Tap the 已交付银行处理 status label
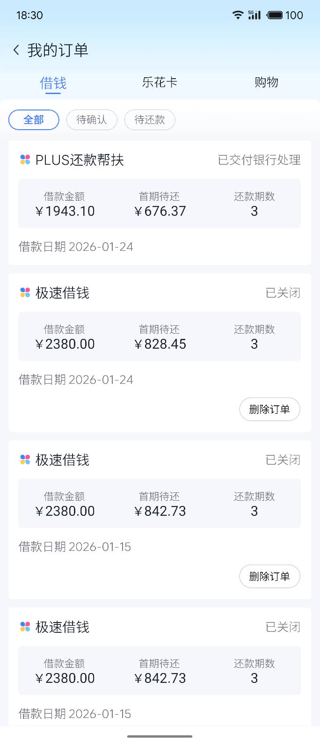The height and width of the screenshot is (747, 320). (259, 160)
